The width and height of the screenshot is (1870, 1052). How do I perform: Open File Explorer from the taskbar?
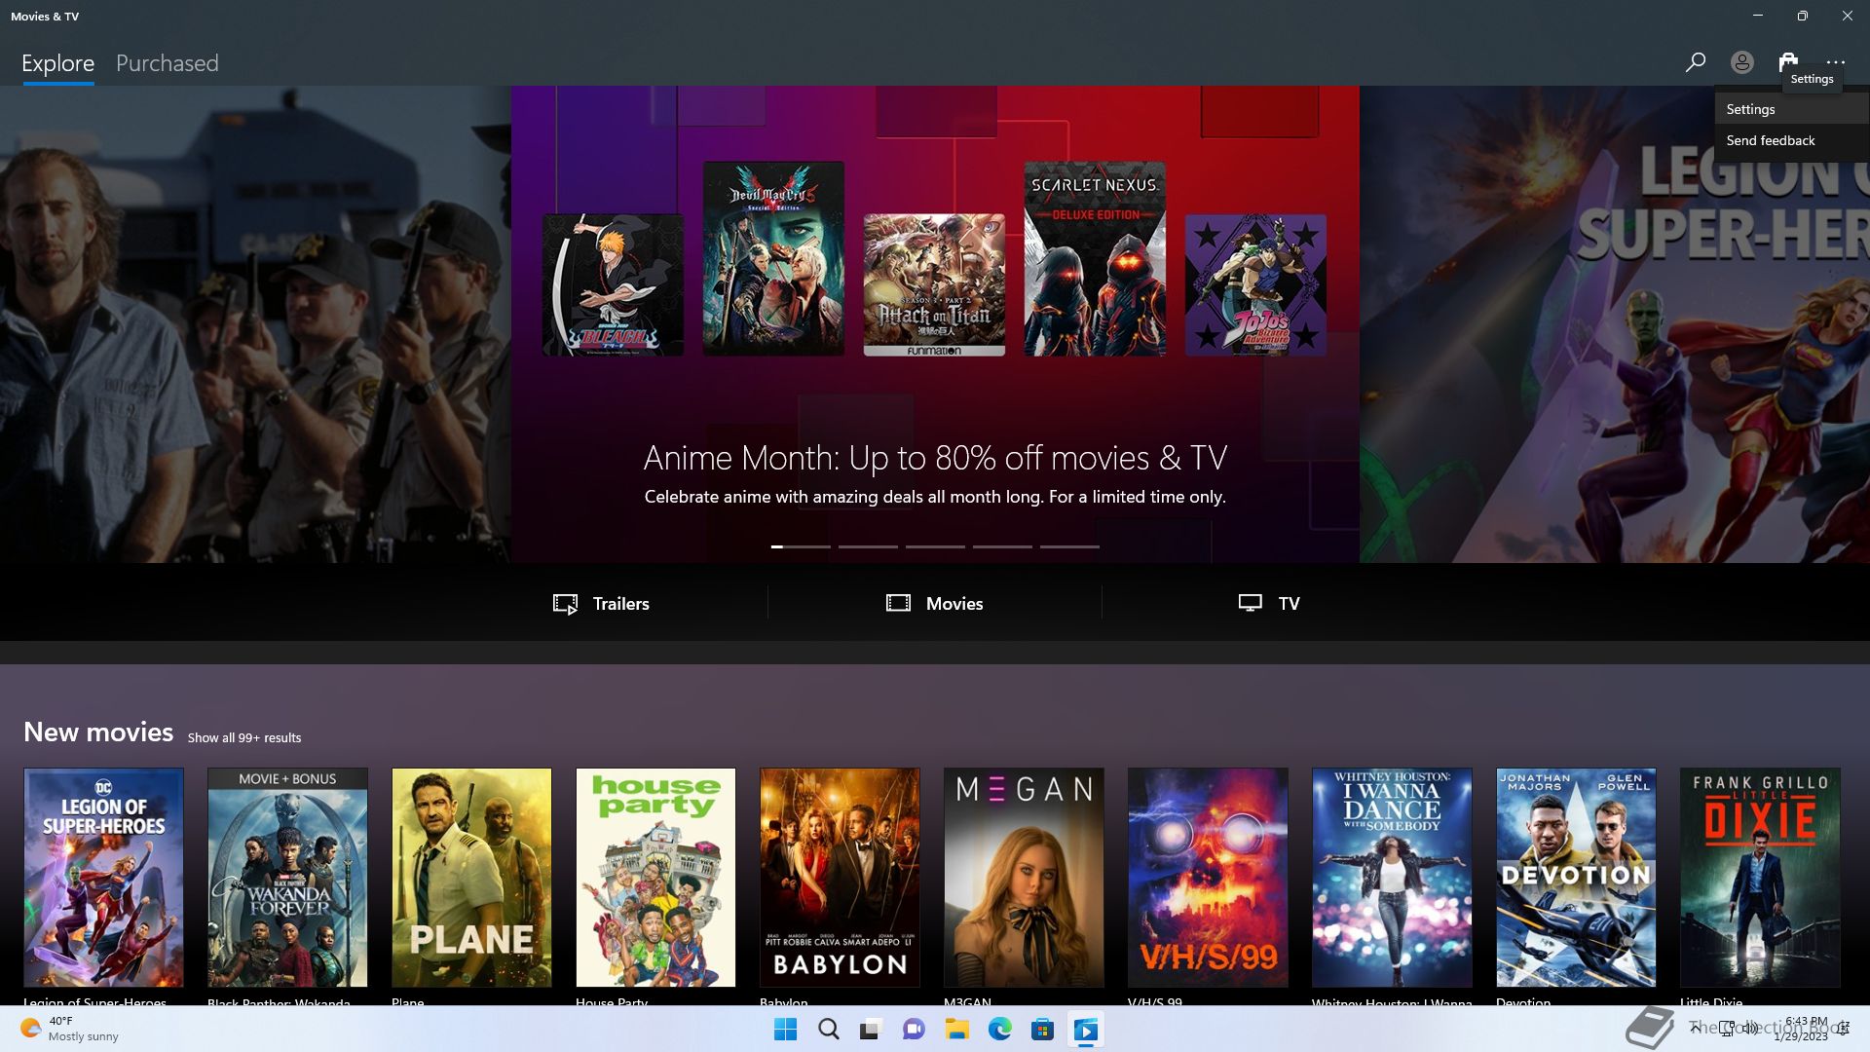[956, 1030]
